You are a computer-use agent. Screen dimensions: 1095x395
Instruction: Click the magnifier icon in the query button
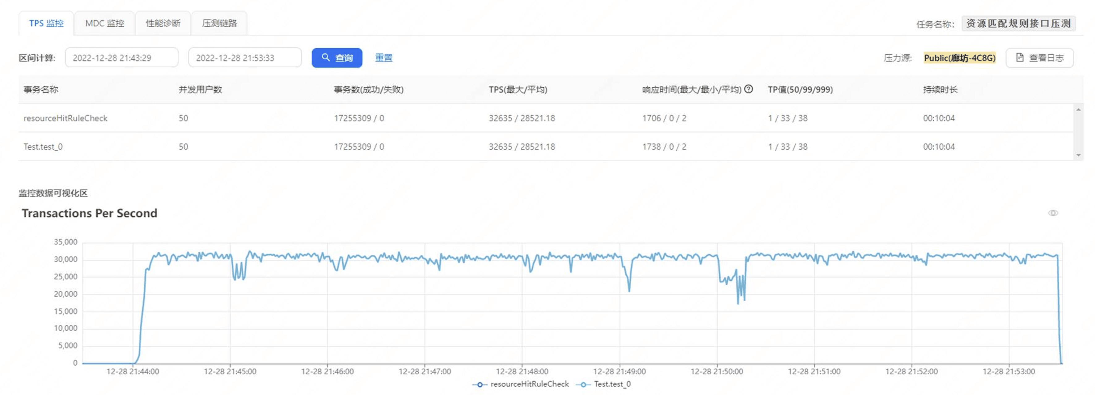(x=326, y=57)
